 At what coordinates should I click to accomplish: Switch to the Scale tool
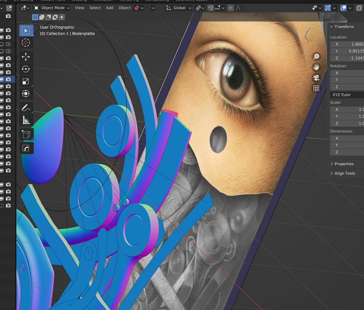26,81
